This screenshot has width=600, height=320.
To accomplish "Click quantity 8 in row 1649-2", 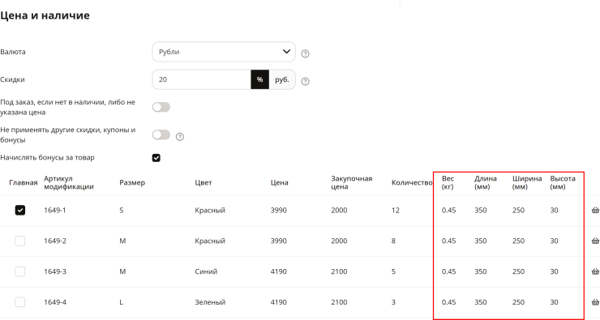I will [393, 241].
